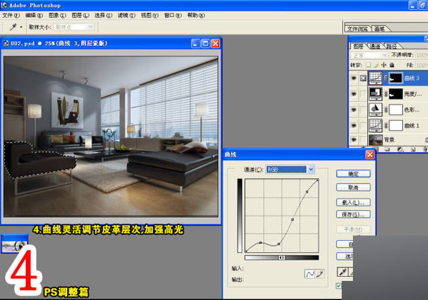This screenshot has width=428, height=300.
Task: Open the tool preset picker arrow beside eyedropper
Action: click(21, 27)
